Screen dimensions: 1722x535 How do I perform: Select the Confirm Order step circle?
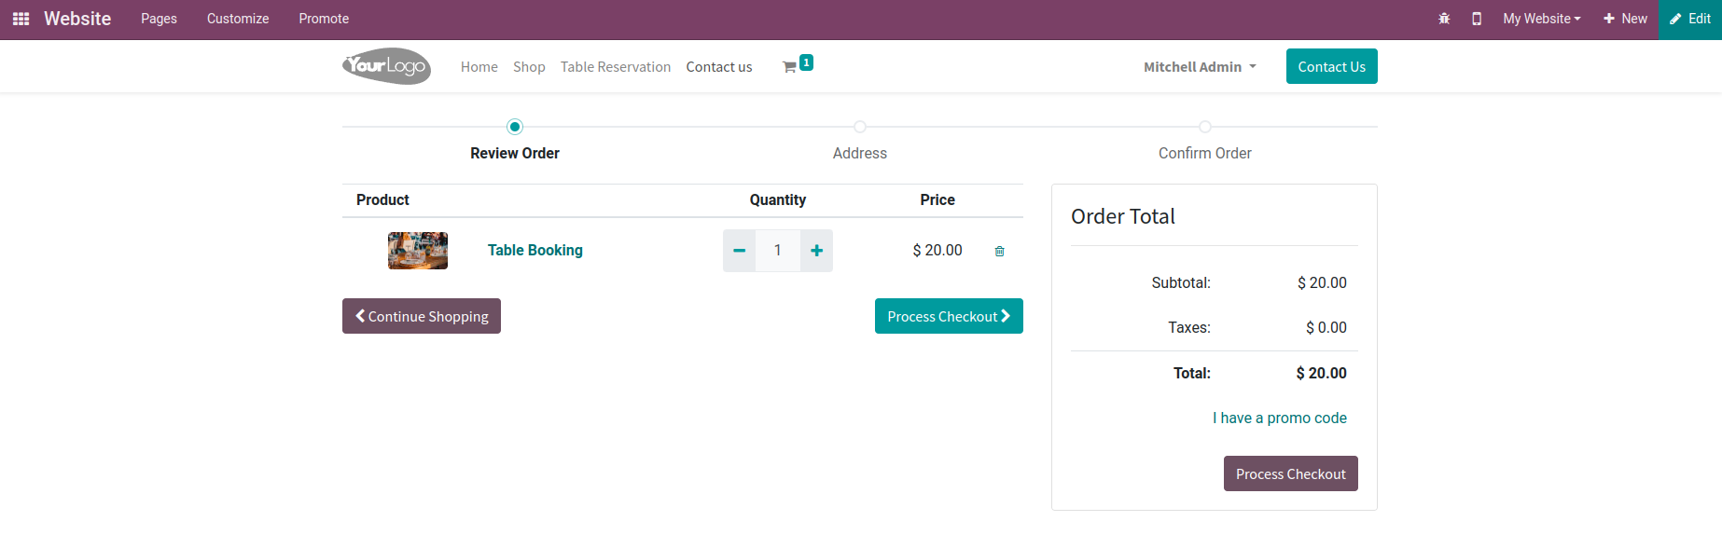1205,127
